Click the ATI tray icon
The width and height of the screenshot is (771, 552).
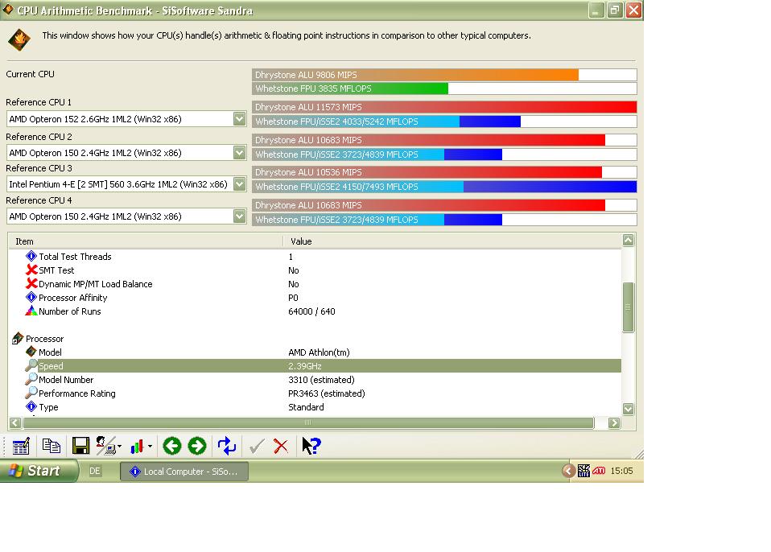pyautogui.click(x=599, y=471)
